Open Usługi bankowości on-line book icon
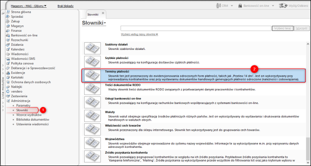 (92, 102)
